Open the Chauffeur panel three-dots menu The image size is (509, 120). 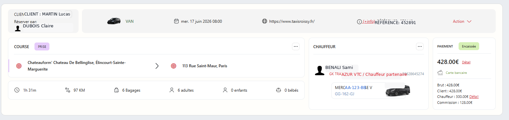tap(420, 46)
